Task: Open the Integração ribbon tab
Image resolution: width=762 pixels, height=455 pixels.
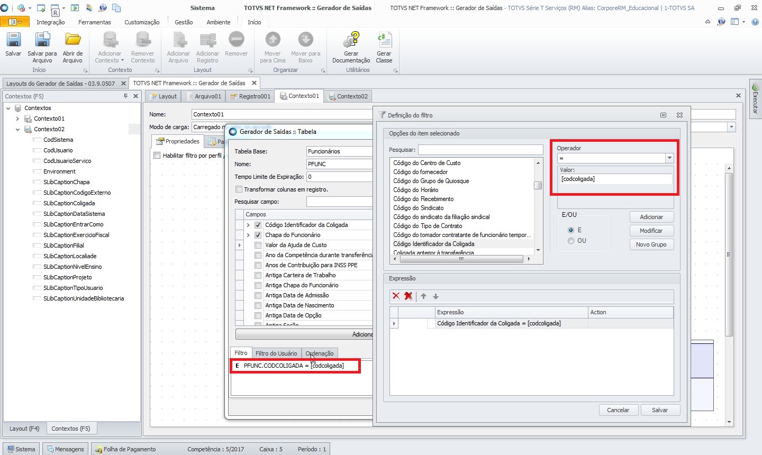Action: coord(51,22)
